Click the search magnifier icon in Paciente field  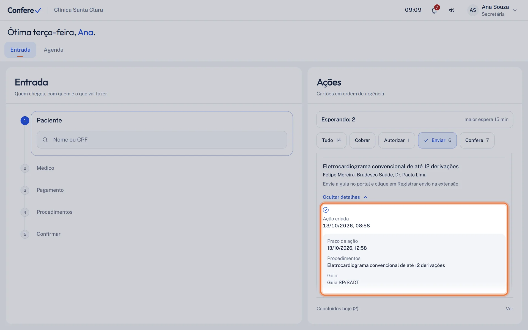[45, 140]
